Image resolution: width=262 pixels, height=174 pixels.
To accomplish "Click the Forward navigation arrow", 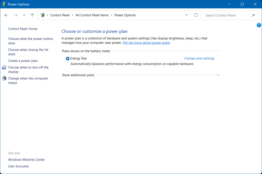I will [x=15, y=15].
